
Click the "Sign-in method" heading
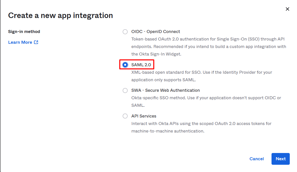24,32
